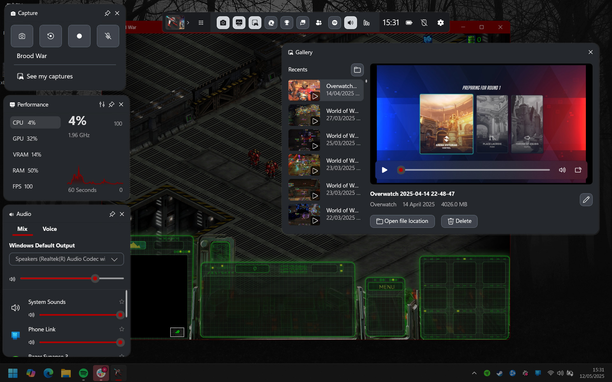Expand the Speakers output device dropdown
The height and width of the screenshot is (382, 612).
click(66, 259)
